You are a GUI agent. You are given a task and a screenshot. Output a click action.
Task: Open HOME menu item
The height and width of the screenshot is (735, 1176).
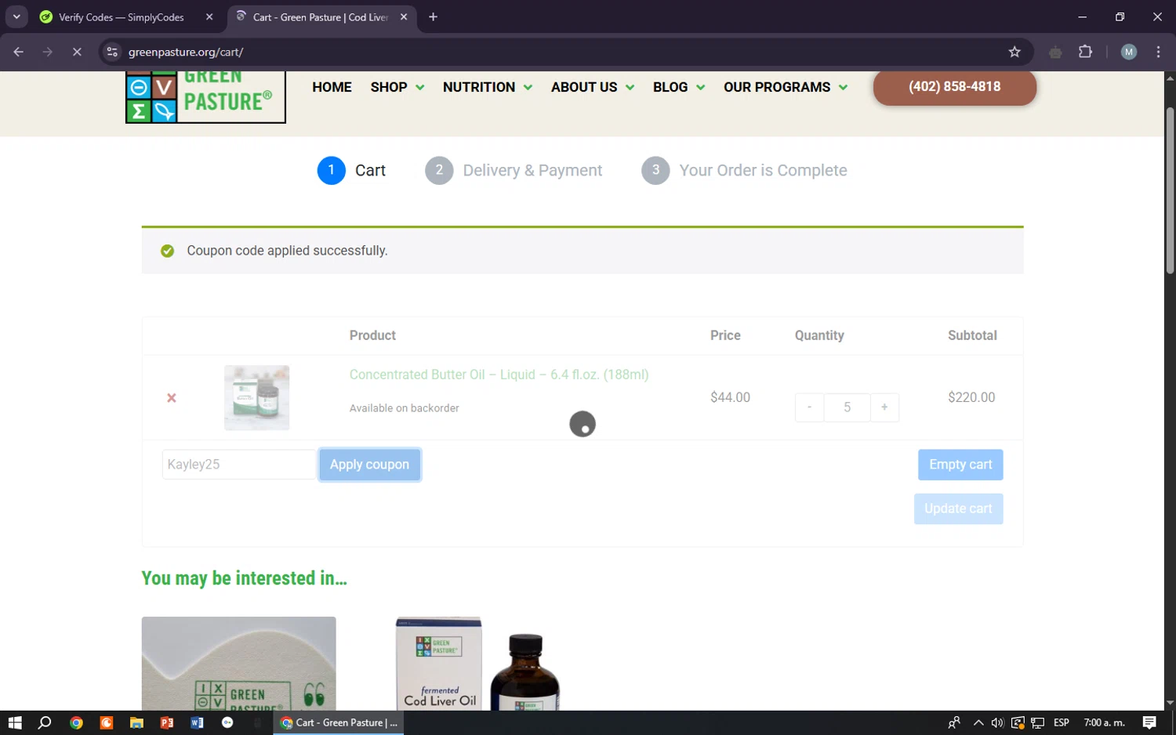[332, 87]
